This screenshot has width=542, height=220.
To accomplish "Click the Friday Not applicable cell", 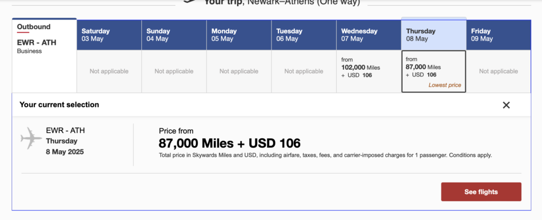I will click(498, 71).
